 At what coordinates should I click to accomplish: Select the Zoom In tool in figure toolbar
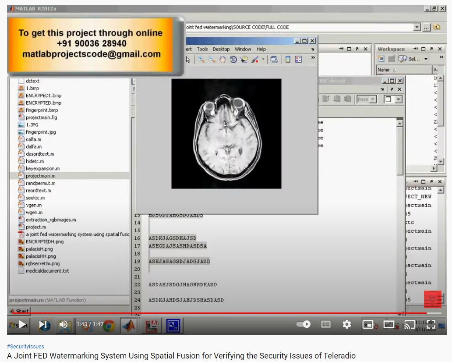pos(201,60)
